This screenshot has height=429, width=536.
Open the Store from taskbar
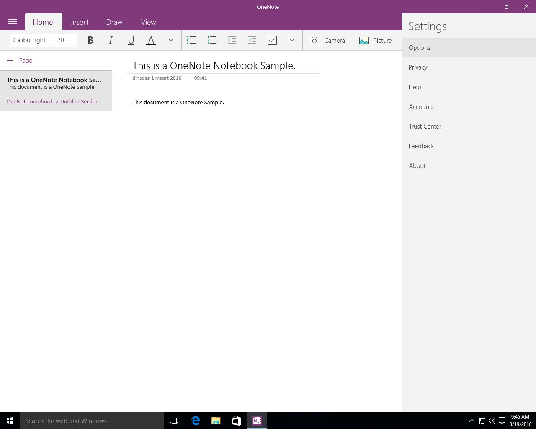[x=236, y=421]
